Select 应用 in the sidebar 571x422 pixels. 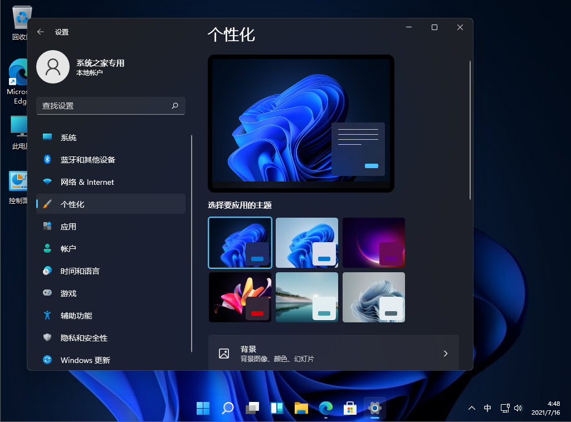pyautogui.click(x=69, y=227)
